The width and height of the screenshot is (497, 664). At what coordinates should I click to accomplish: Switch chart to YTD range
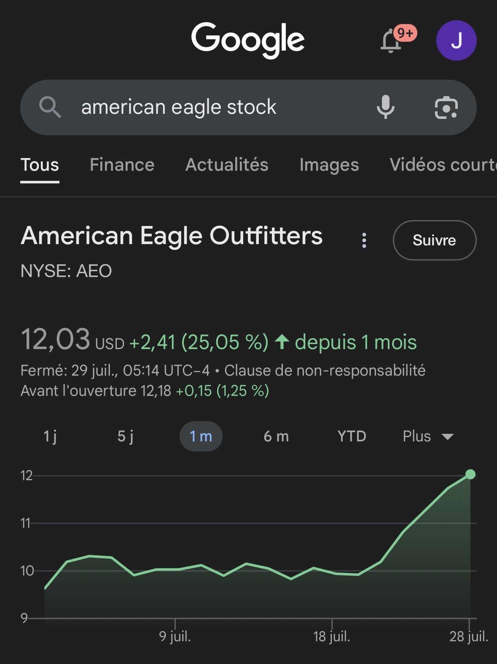(352, 436)
